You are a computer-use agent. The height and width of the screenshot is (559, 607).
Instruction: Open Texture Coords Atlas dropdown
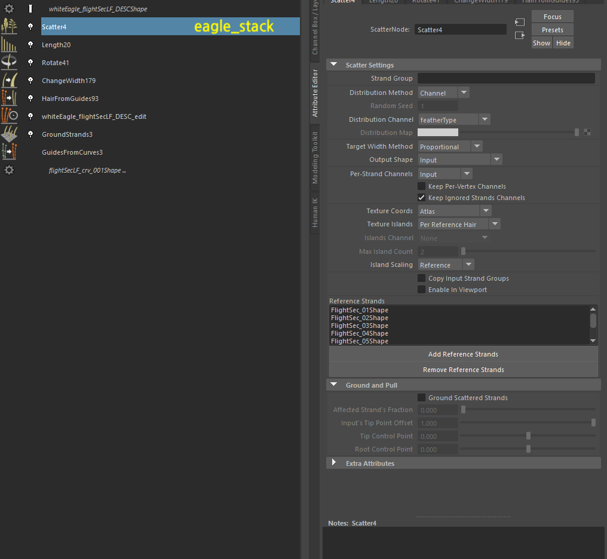(455, 211)
